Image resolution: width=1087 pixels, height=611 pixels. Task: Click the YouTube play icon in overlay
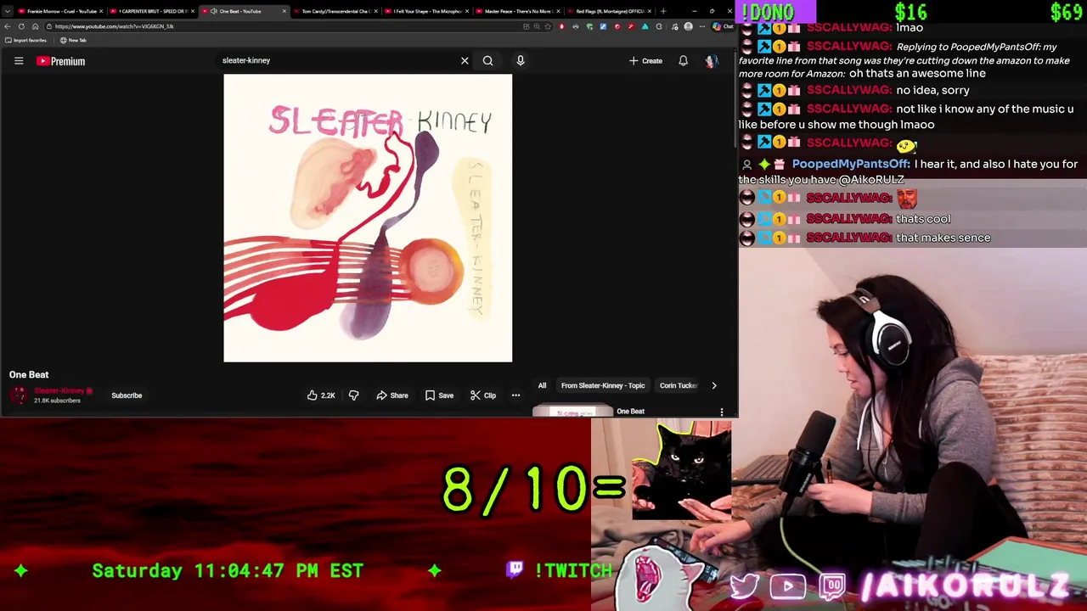tap(787, 586)
